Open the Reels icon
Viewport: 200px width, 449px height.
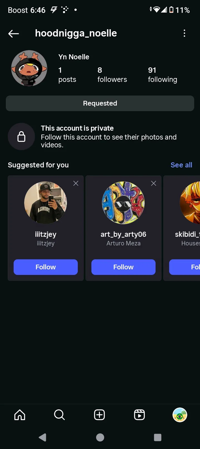tap(139, 415)
